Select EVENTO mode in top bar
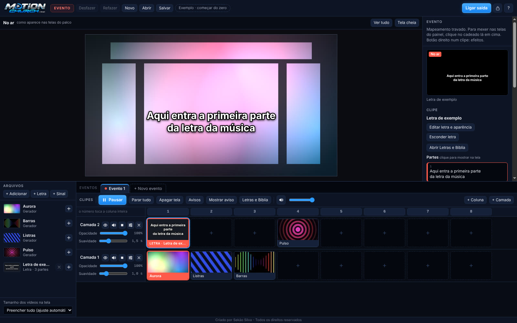Viewport: 517px width, 323px height. click(x=62, y=8)
